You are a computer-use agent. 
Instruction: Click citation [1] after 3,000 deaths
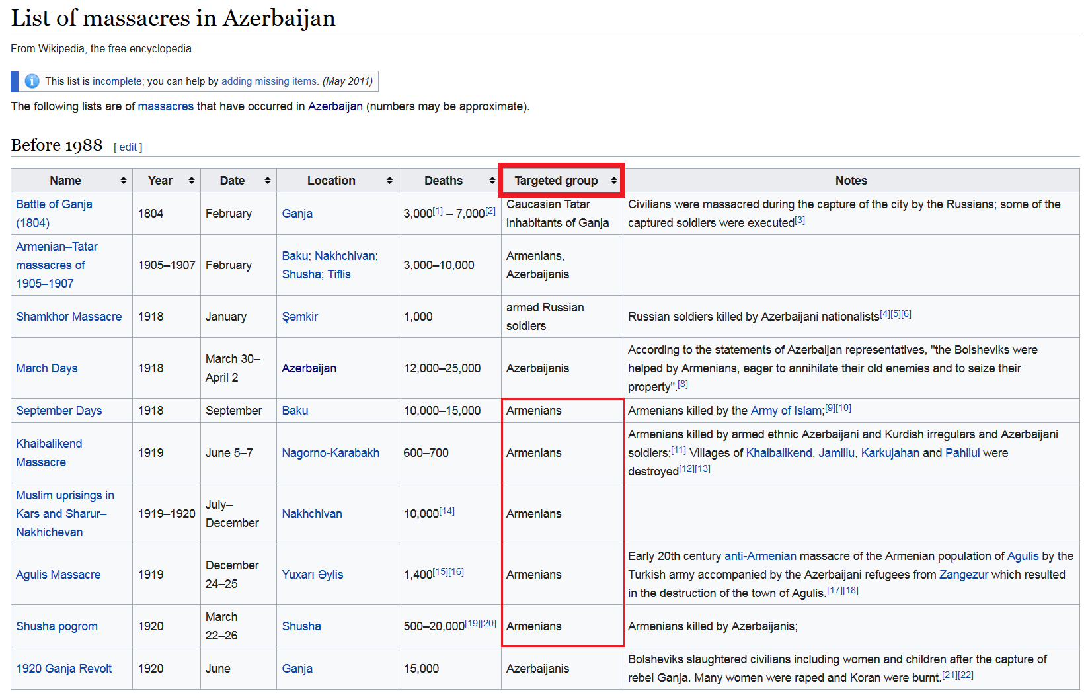coord(438,210)
